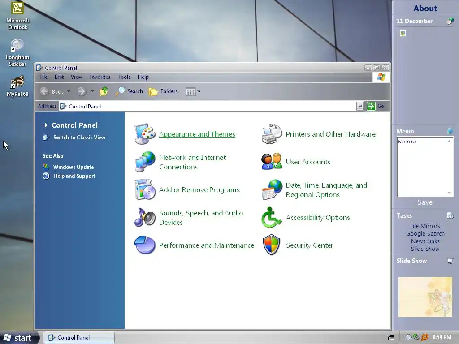Open Network and Internet Connections text link
This screenshot has height=344, width=459.
[192, 162]
